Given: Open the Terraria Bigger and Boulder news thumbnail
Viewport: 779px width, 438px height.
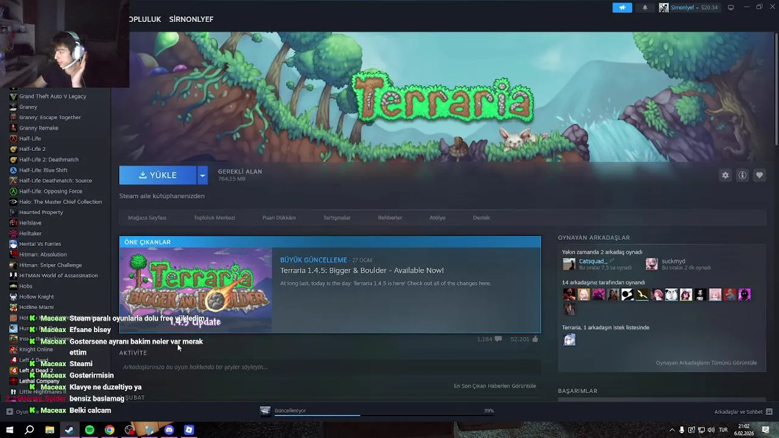Looking at the screenshot, I should (x=196, y=290).
